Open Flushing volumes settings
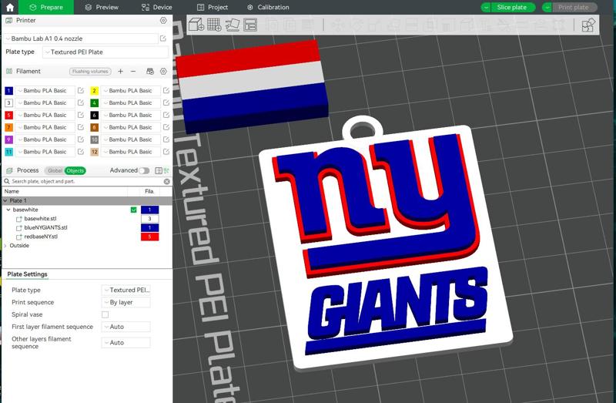 [90, 71]
